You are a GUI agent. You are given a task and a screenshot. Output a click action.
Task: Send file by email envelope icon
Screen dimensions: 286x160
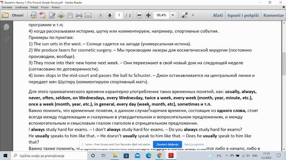pos(88,15)
